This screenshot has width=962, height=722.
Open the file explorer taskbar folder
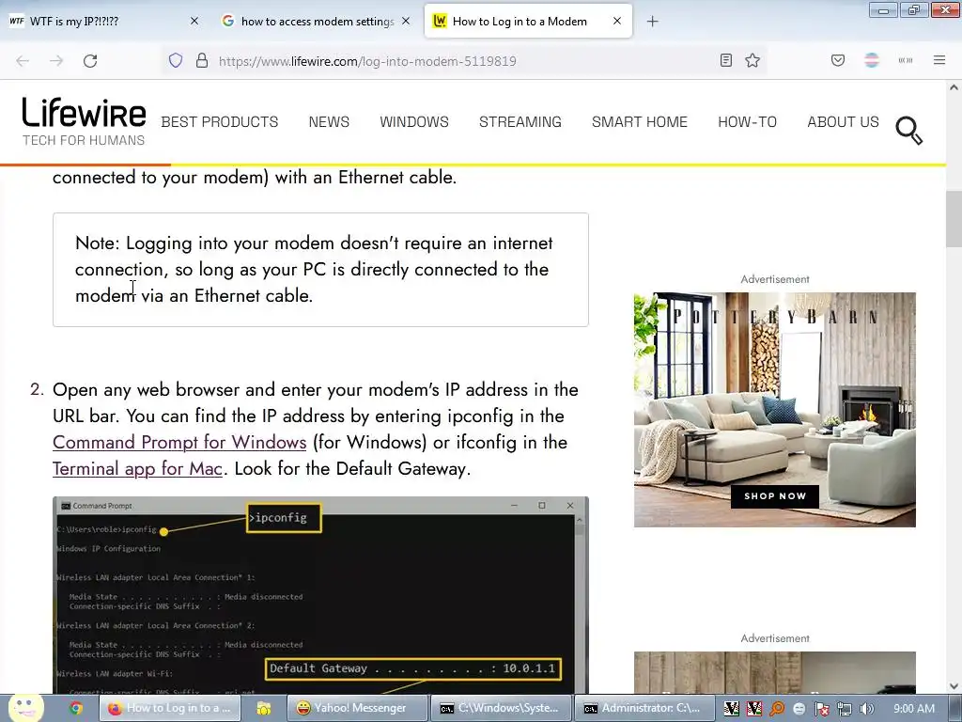point(264,709)
